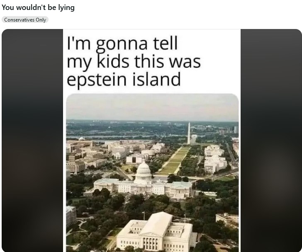This screenshot has width=302, height=252.
Task: Click the Washington Monument in the photo
Action: coord(189,133)
